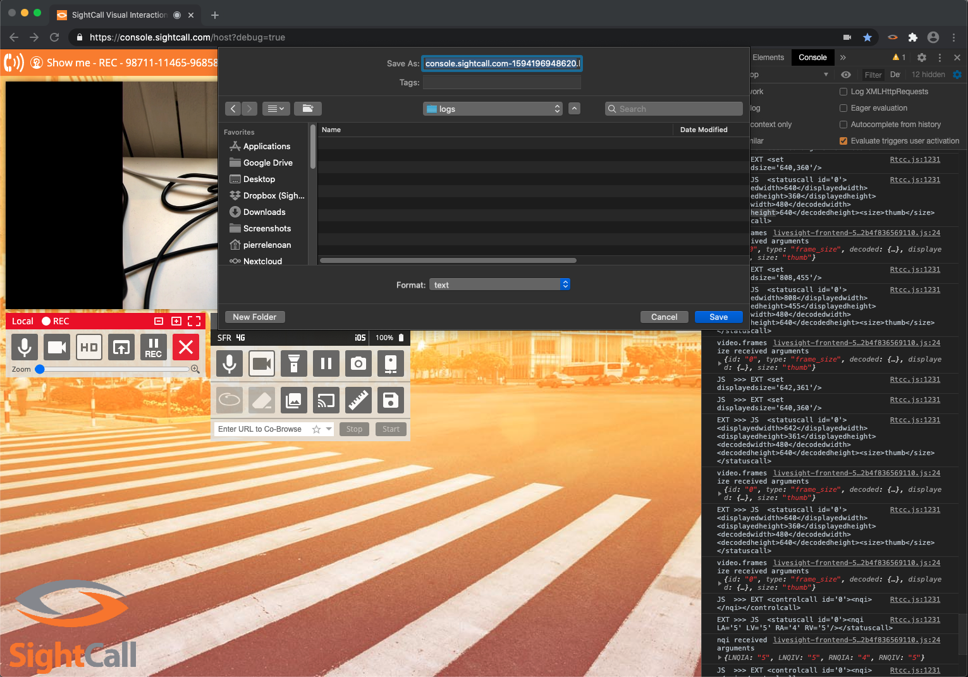The image size is (968, 677).
Task: Go back with the dialog back arrow
Action: (233, 109)
